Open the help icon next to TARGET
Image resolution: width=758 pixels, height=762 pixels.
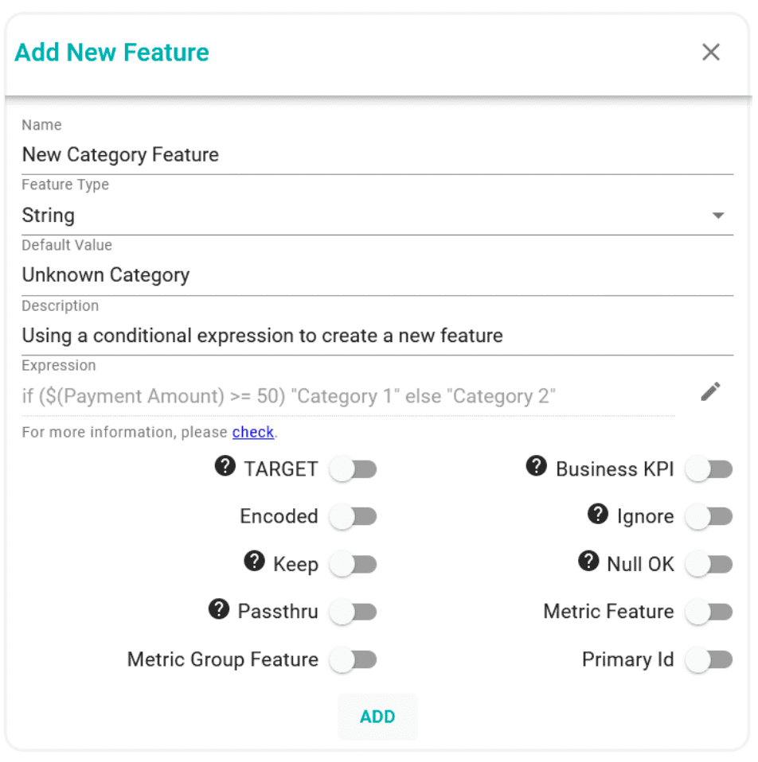pyautogui.click(x=225, y=466)
